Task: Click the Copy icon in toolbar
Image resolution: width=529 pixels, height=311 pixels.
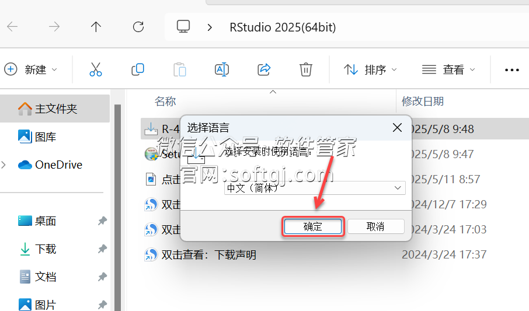Action: point(138,69)
